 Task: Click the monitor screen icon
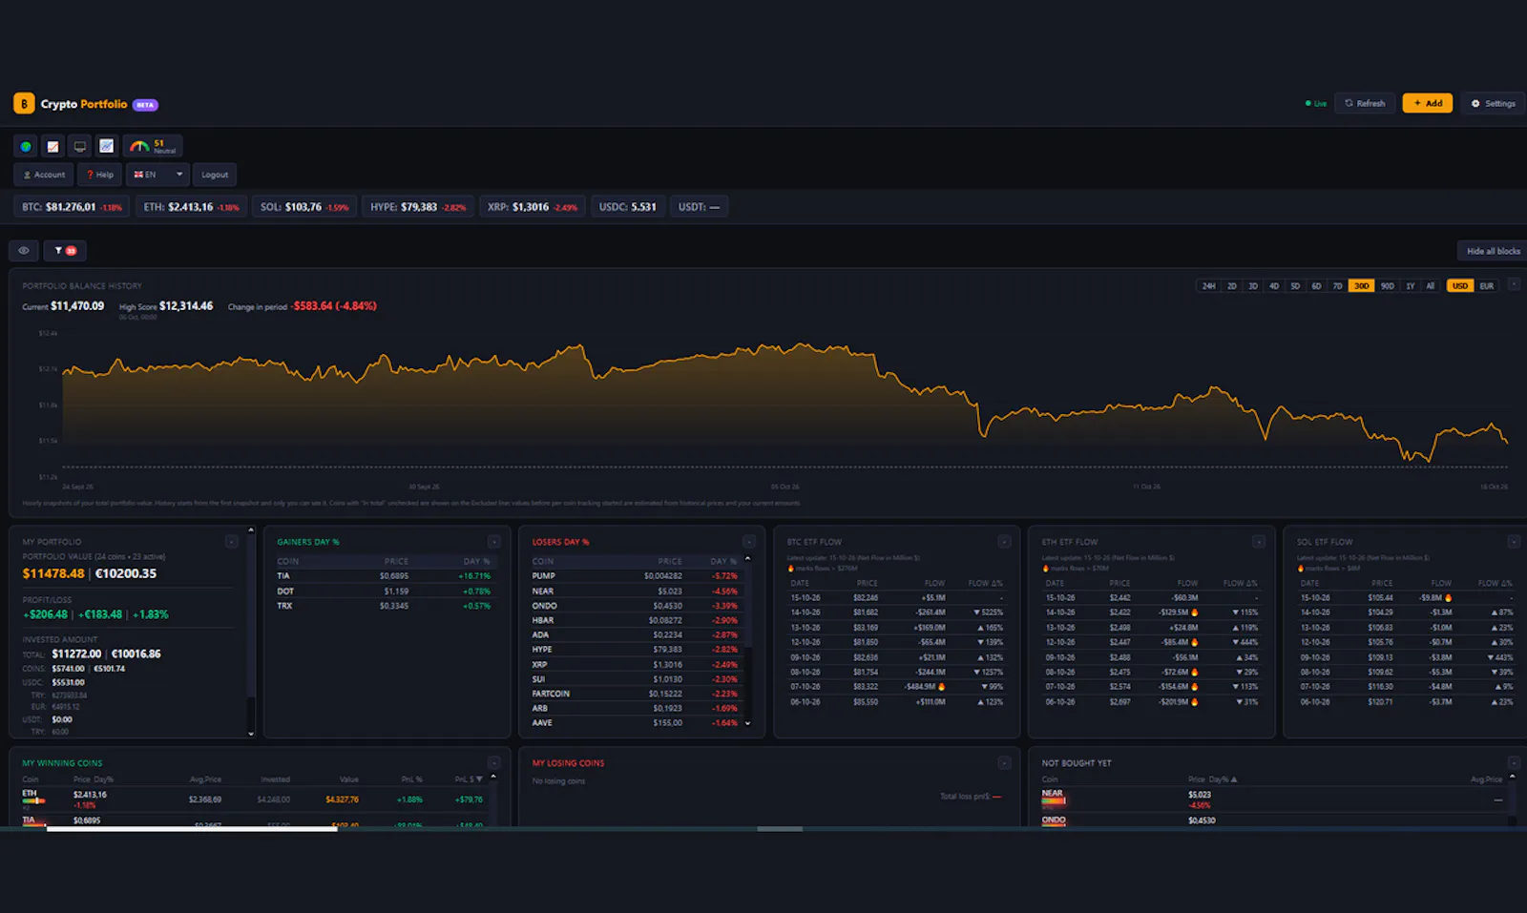pos(79,146)
